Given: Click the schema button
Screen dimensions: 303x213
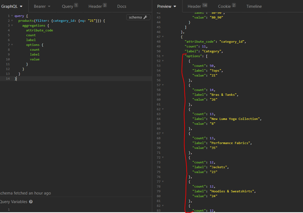Looking at the screenshot, I should [x=138, y=17].
